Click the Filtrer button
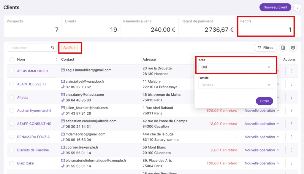The height and width of the screenshot is (174, 304). [264, 101]
